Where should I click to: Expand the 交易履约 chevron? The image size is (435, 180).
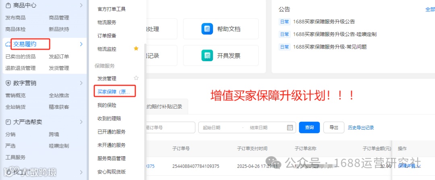[x=81, y=44]
